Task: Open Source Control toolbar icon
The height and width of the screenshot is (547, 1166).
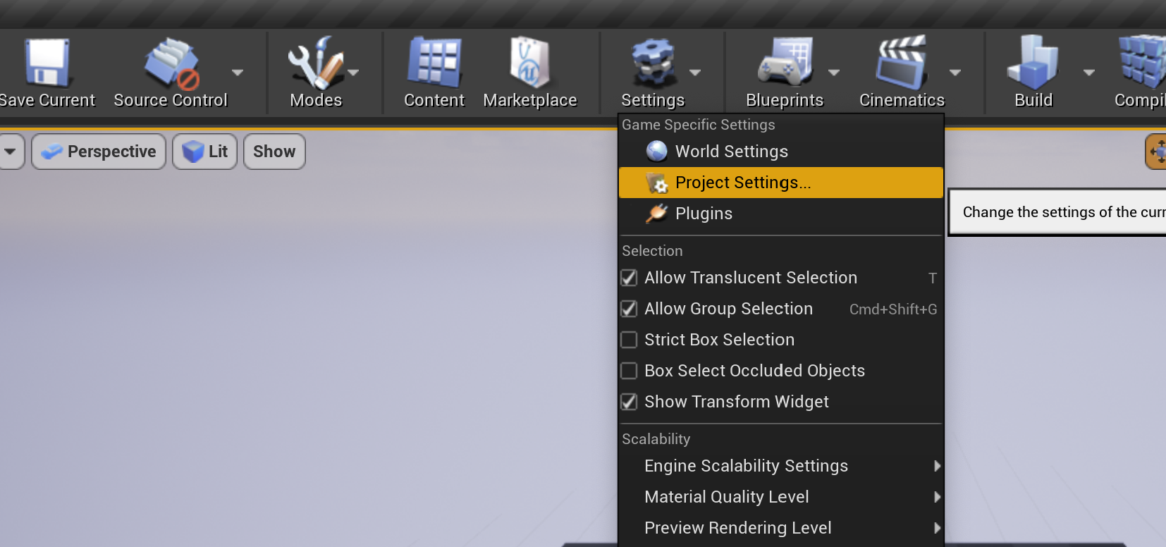Action: (x=171, y=63)
